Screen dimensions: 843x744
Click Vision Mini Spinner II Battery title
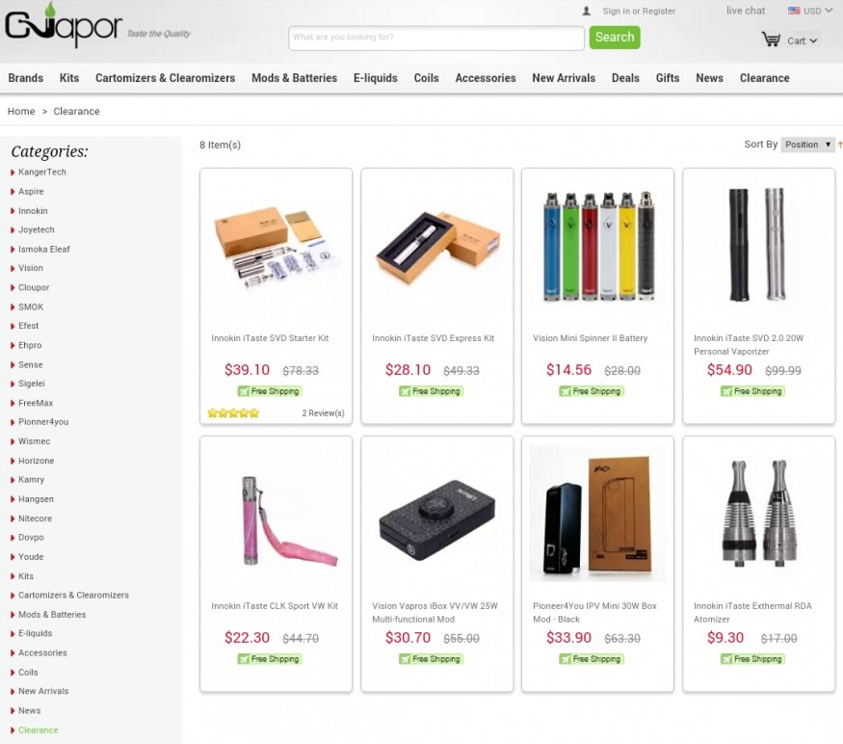(591, 338)
